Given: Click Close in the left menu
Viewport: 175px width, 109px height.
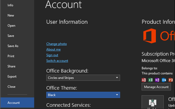Looking at the screenshot, I should pyautogui.click(x=11, y=87).
